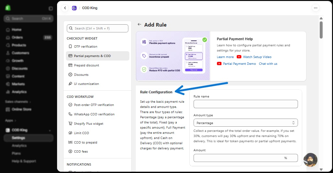The width and height of the screenshot is (333, 173).
Task: Click the Products icon in Shopify sidebar
Action: point(8,45)
